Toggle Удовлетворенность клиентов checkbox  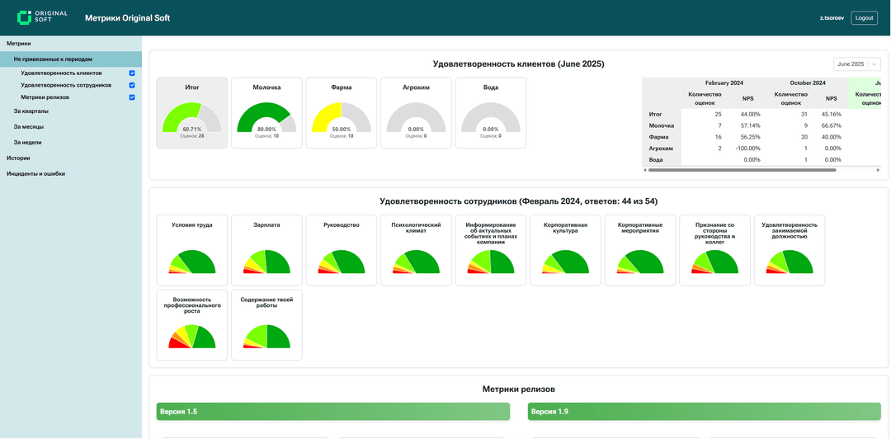(132, 73)
